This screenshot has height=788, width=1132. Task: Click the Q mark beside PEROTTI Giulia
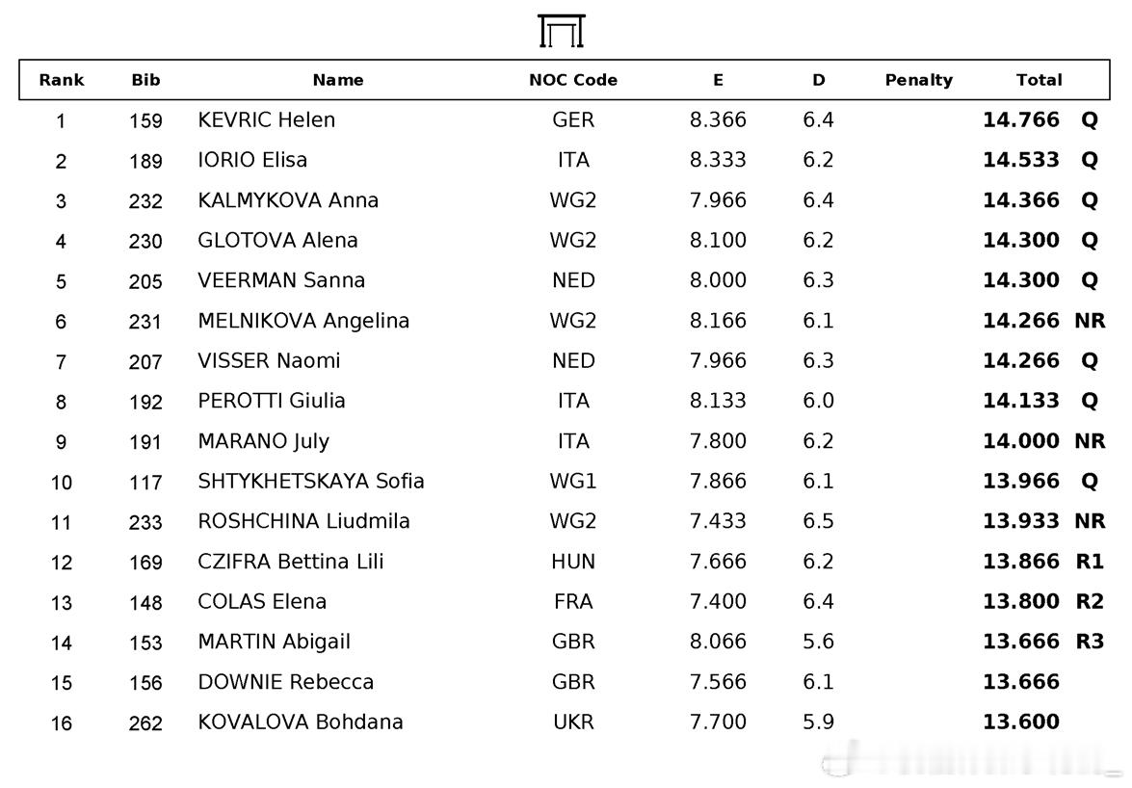[x=1090, y=401]
